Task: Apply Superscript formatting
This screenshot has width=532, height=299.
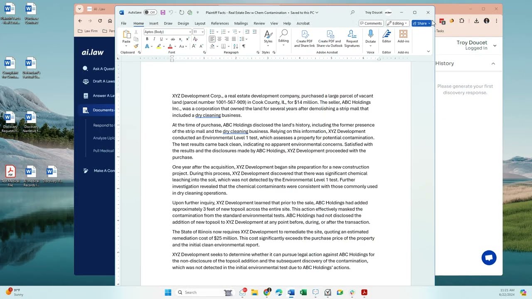Action: [x=187, y=39]
